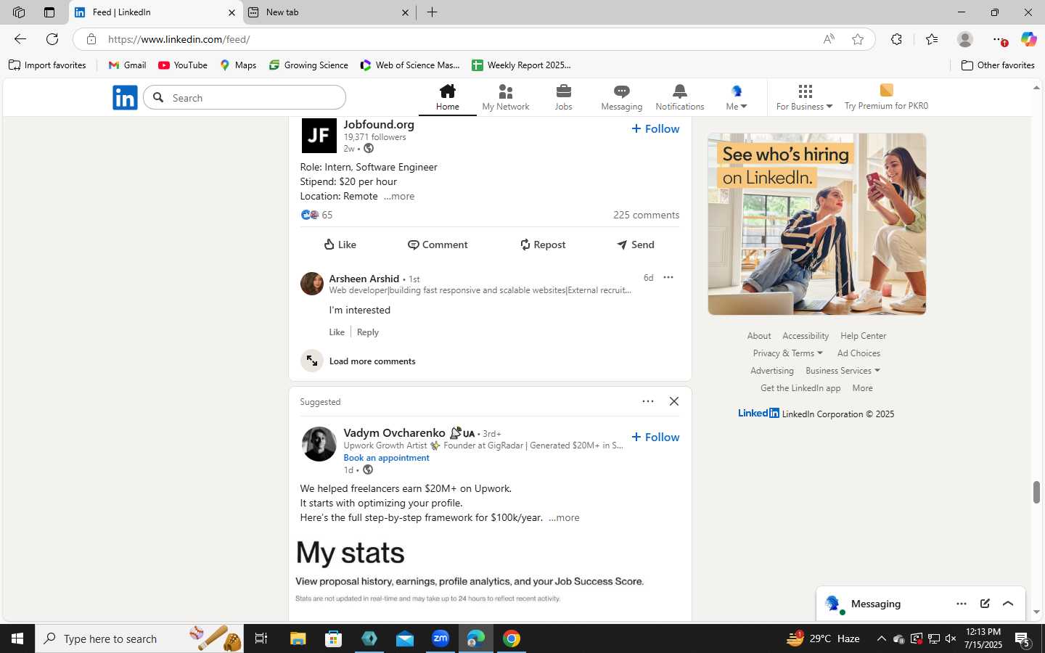Open the YouTube bookmark
This screenshot has height=653, width=1045.
[x=183, y=65]
